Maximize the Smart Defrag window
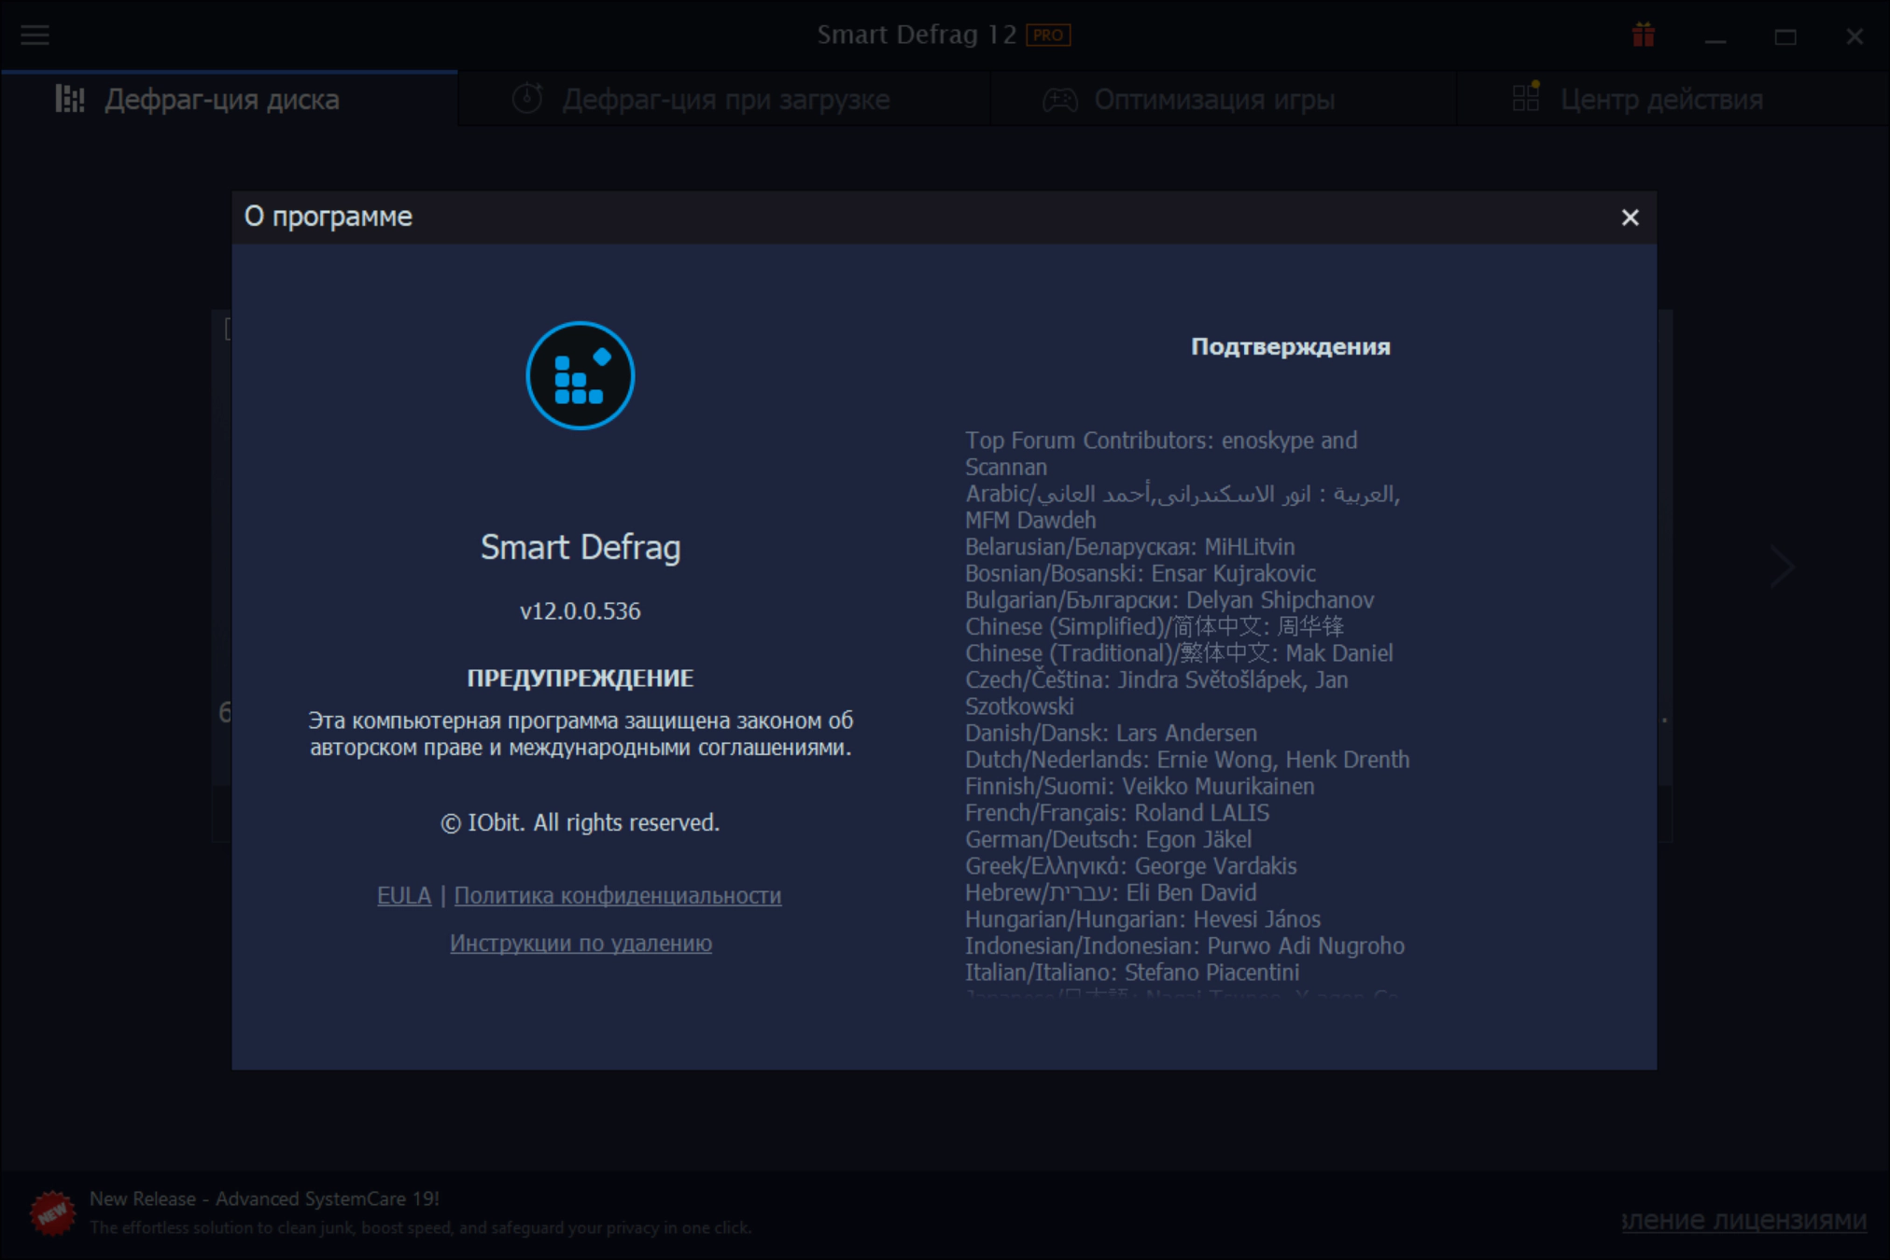 (1785, 36)
